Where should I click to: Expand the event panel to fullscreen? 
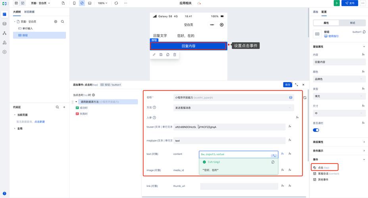[297, 85]
